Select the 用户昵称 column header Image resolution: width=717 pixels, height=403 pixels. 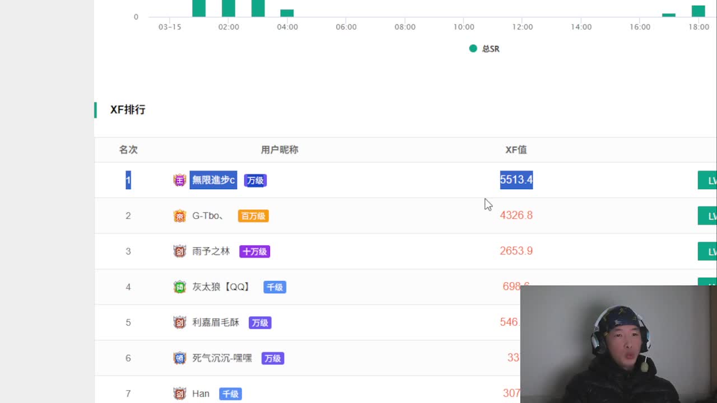tap(280, 149)
